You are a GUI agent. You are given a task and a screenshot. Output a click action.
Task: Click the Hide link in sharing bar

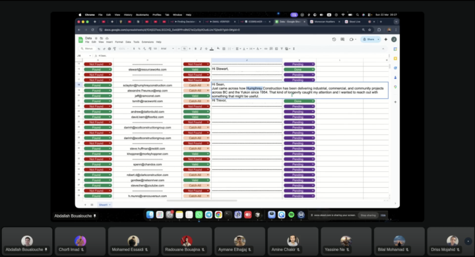383,215
